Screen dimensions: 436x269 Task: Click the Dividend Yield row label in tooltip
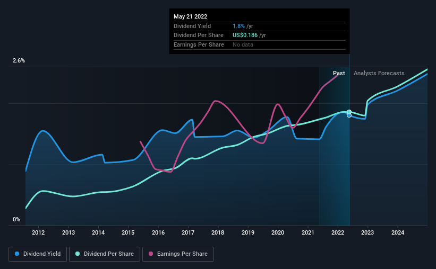[x=192, y=26]
